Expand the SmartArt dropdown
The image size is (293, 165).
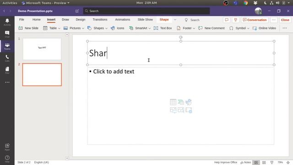point(150,28)
